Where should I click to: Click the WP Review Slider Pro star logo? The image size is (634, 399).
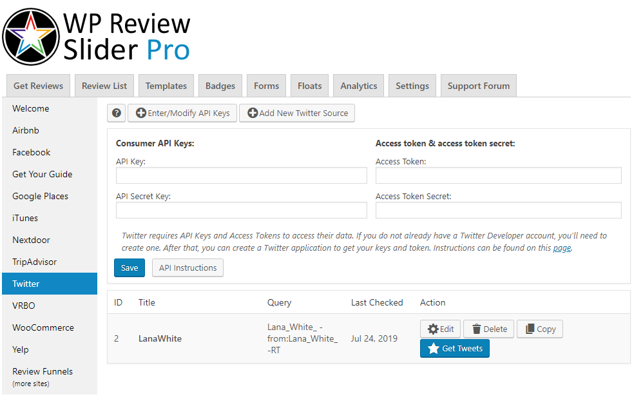coord(31,37)
